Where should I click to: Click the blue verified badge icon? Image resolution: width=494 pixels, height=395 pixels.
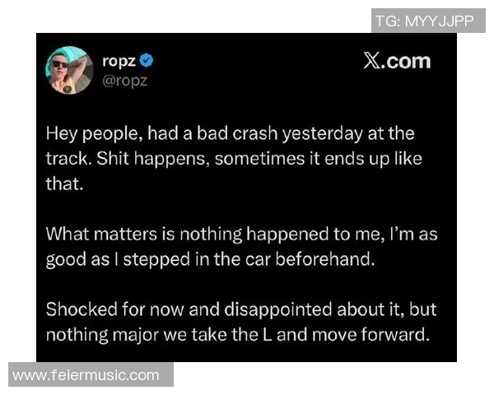click(x=147, y=61)
